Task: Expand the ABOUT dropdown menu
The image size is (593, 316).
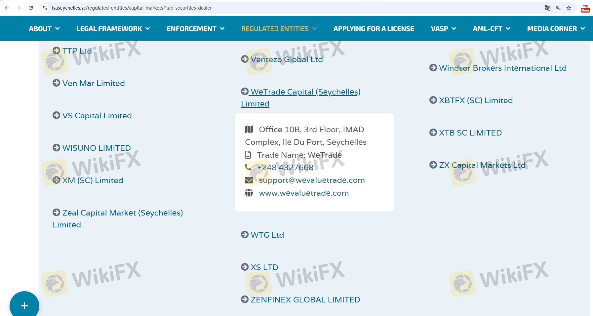Action: point(44,29)
